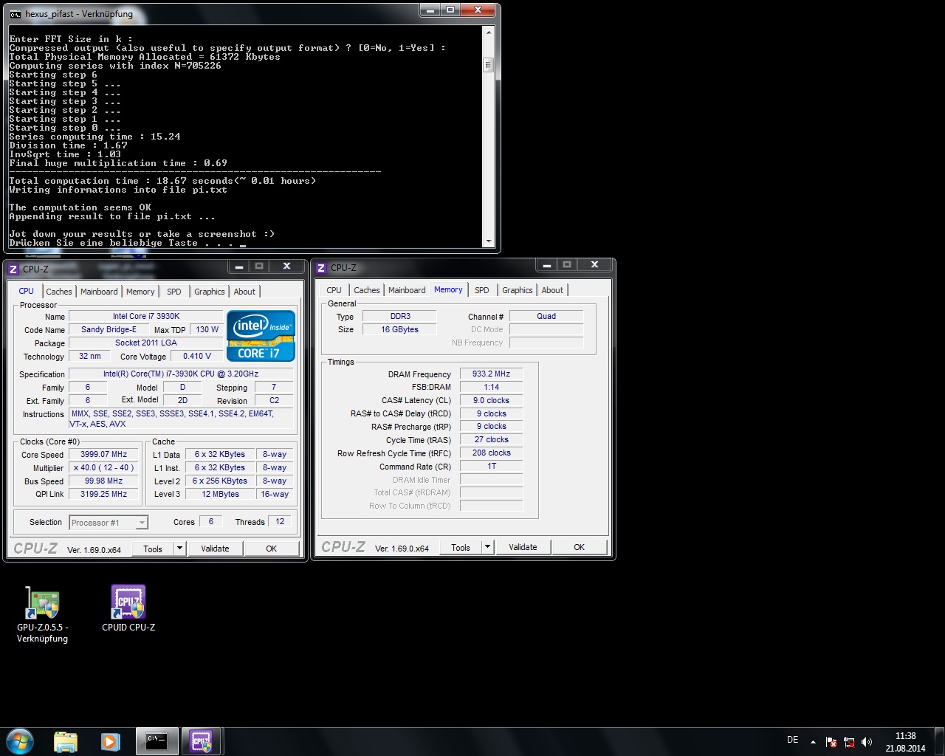Click the hexus_pifast console title icon
The width and height of the screenshot is (945, 756).
[x=15, y=14]
